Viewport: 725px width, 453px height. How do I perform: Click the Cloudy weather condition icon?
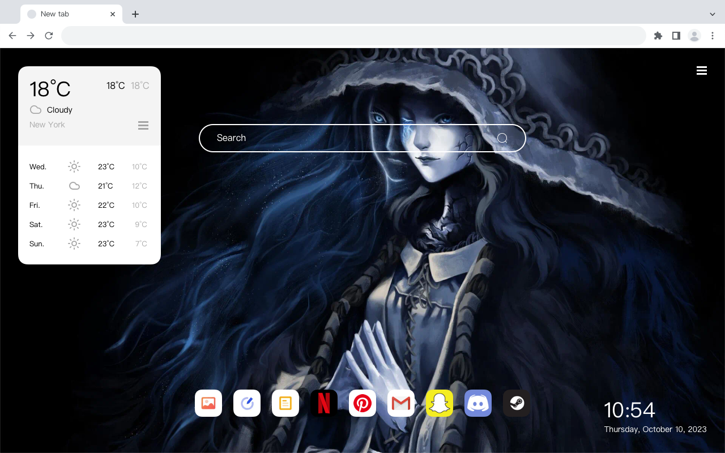36,110
